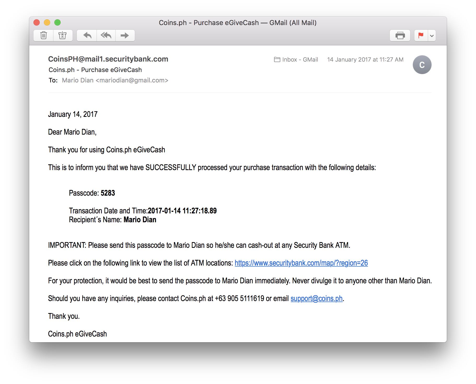Image resolution: width=476 pixels, height=384 pixels.
Task: Click the body date January 14, 2017
Action: point(73,114)
